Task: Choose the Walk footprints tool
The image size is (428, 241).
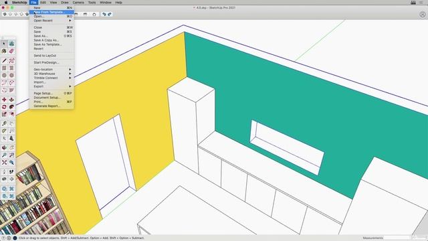Action: pyautogui.click(x=11, y=172)
